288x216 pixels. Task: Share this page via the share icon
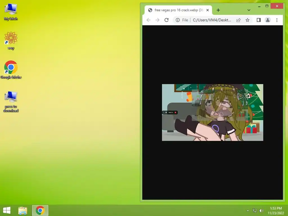pos(238,20)
